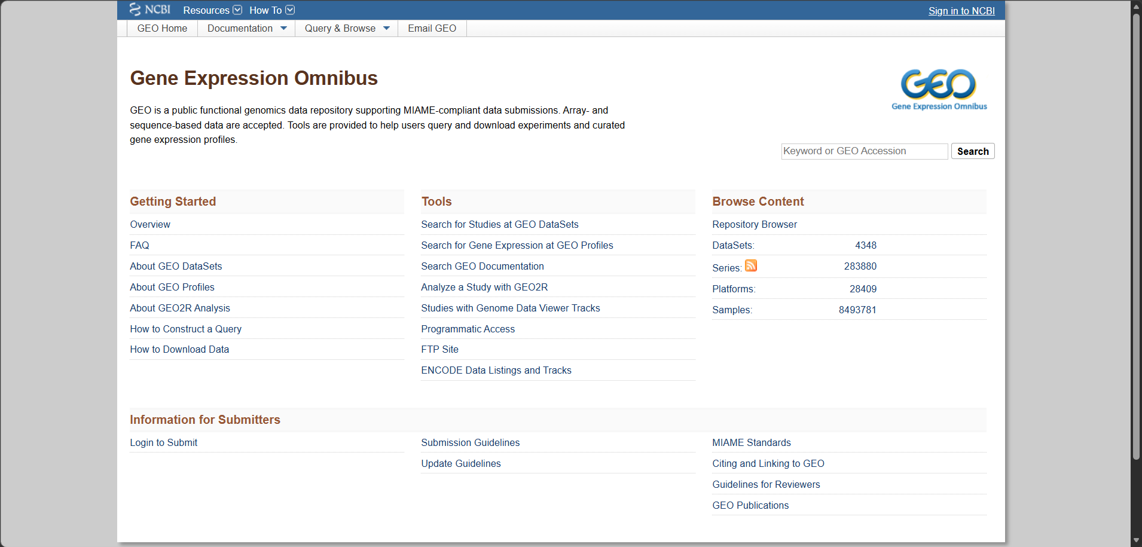The image size is (1142, 547).
Task: Open Analyze a Study with GEO2R
Action: pyautogui.click(x=484, y=287)
